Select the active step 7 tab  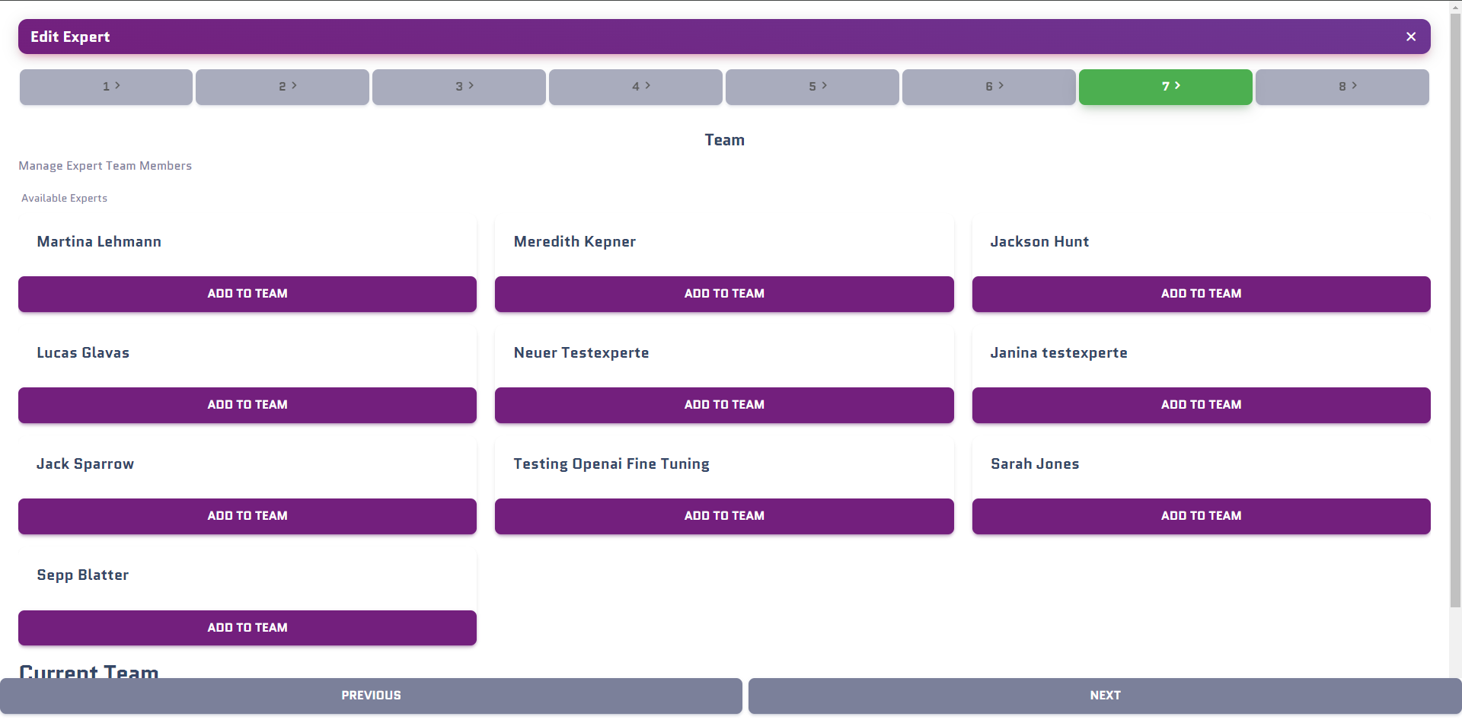(1166, 87)
